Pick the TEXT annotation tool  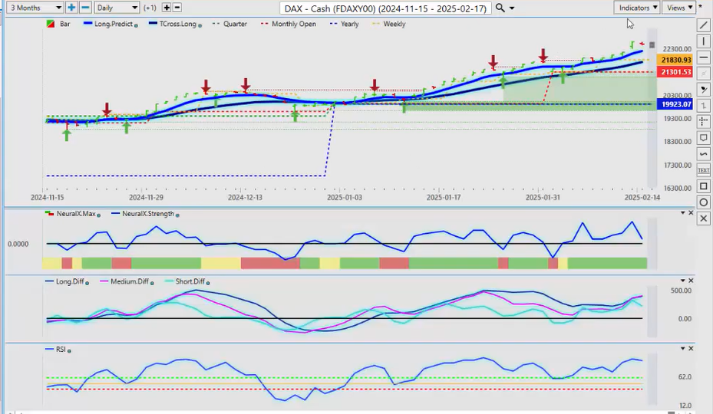coord(704,170)
